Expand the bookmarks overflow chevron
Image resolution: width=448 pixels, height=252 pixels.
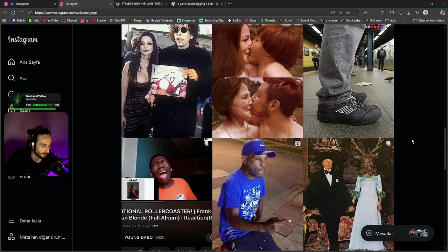point(404,21)
